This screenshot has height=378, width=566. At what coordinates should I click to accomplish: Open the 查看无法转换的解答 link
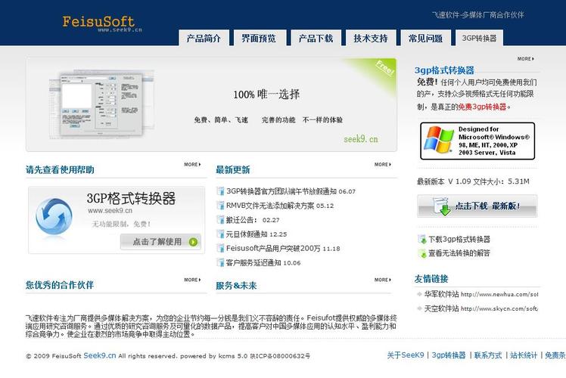coord(459,253)
